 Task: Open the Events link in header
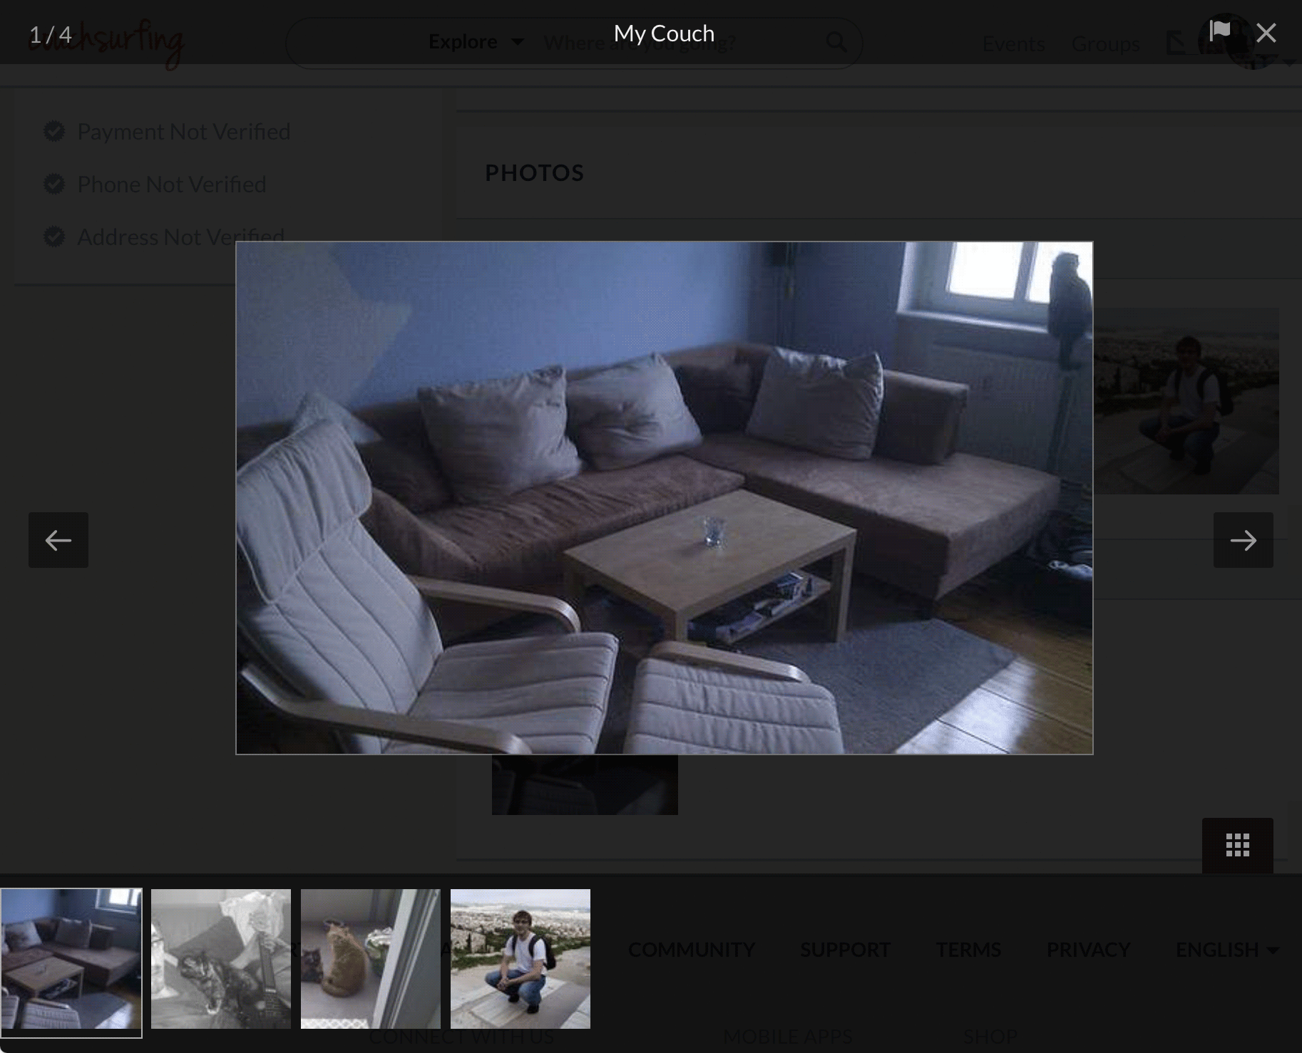click(1013, 44)
